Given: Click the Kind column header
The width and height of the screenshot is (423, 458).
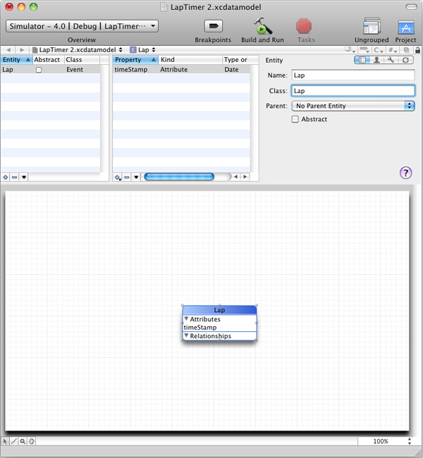Looking at the screenshot, I should point(190,60).
